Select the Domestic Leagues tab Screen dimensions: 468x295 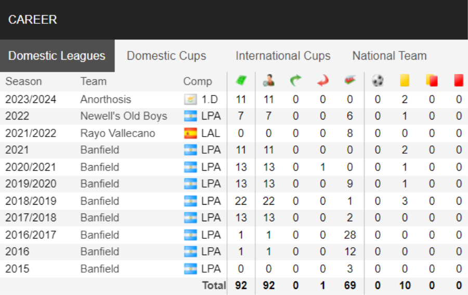[x=57, y=56]
